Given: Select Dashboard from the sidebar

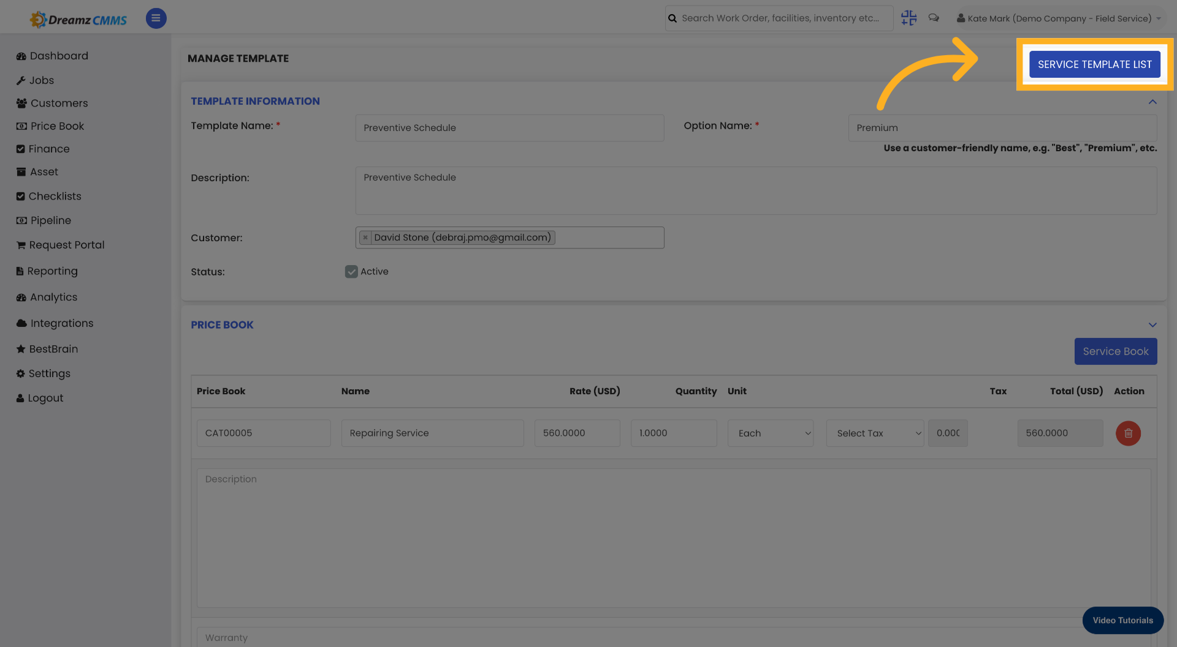Looking at the screenshot, I should click(x=21, y=56).
